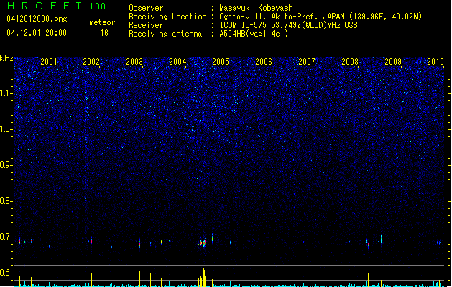
Task: Click the 'Receiving antenna' label
Action: (x=165, y=34)
